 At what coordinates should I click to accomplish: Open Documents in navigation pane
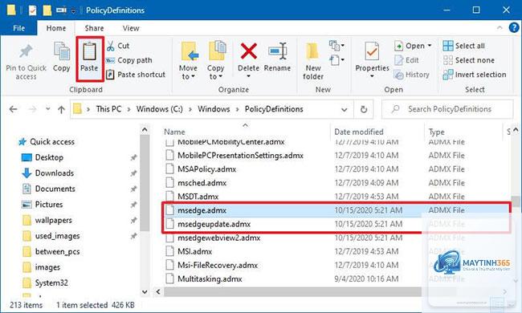[49, 189]
